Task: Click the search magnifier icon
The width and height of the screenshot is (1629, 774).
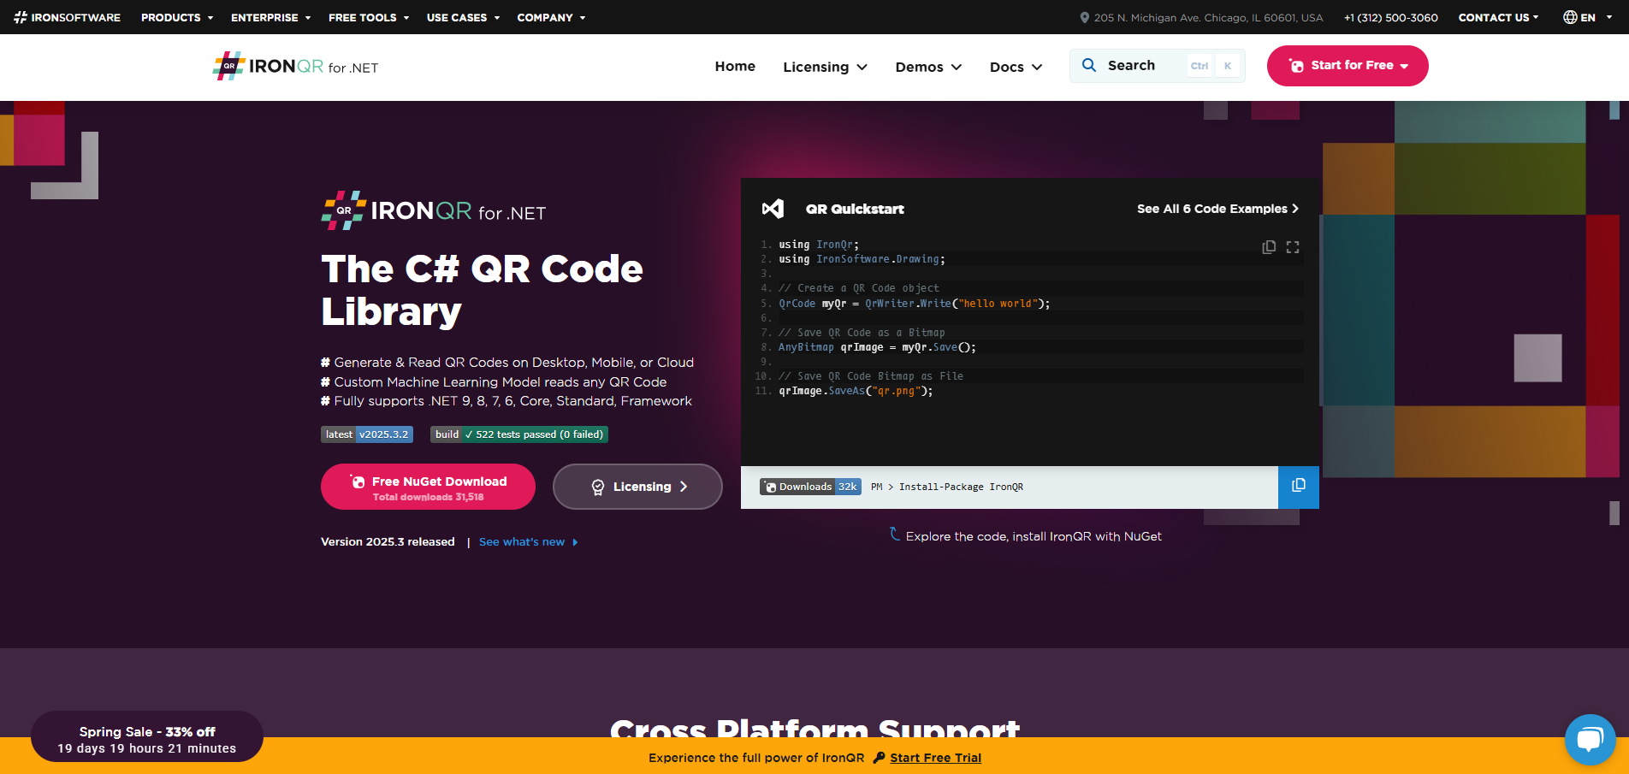Action: [x=1089, y=65]
